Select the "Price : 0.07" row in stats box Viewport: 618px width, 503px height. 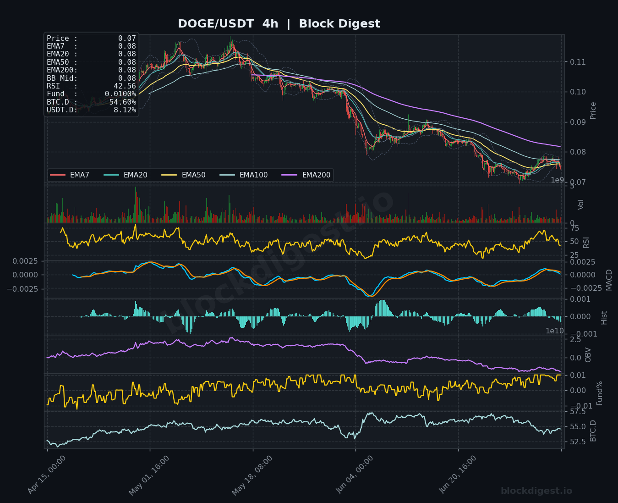pos(91,39)
